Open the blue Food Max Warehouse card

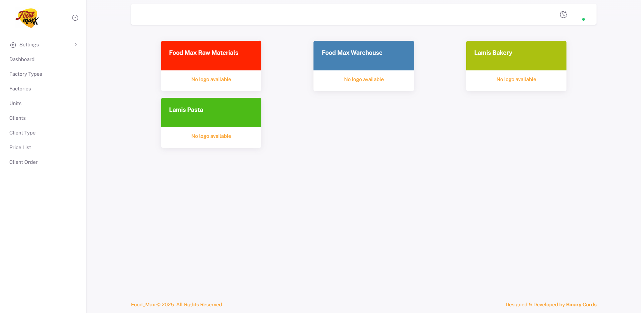point(364,55)
